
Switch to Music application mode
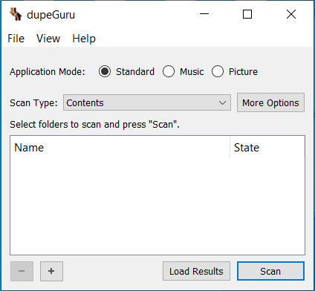tap(184, 71)
